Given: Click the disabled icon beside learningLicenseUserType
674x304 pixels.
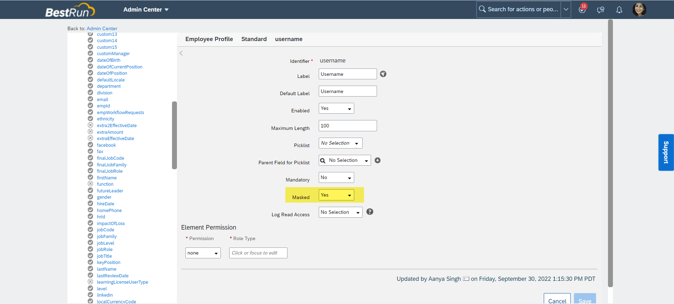Looking at the screenshot, I should point(90,282).
